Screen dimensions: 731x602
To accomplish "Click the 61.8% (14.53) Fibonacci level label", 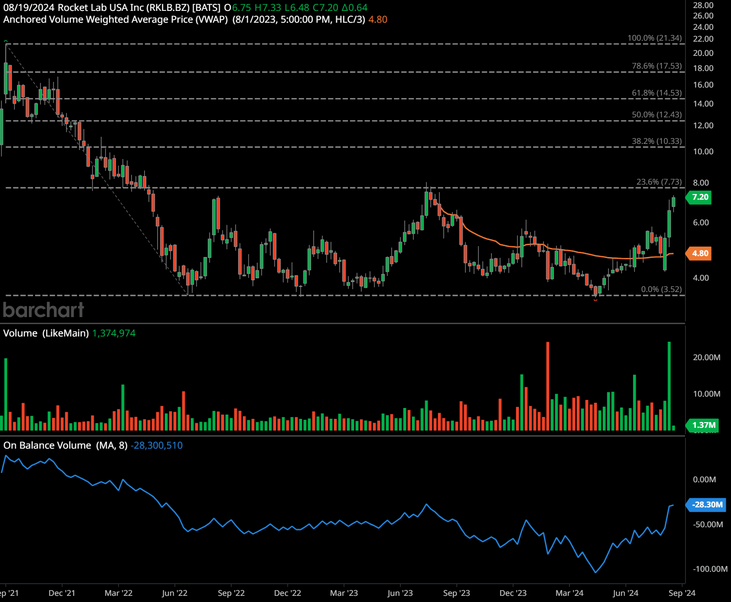I will coord(657,93).
